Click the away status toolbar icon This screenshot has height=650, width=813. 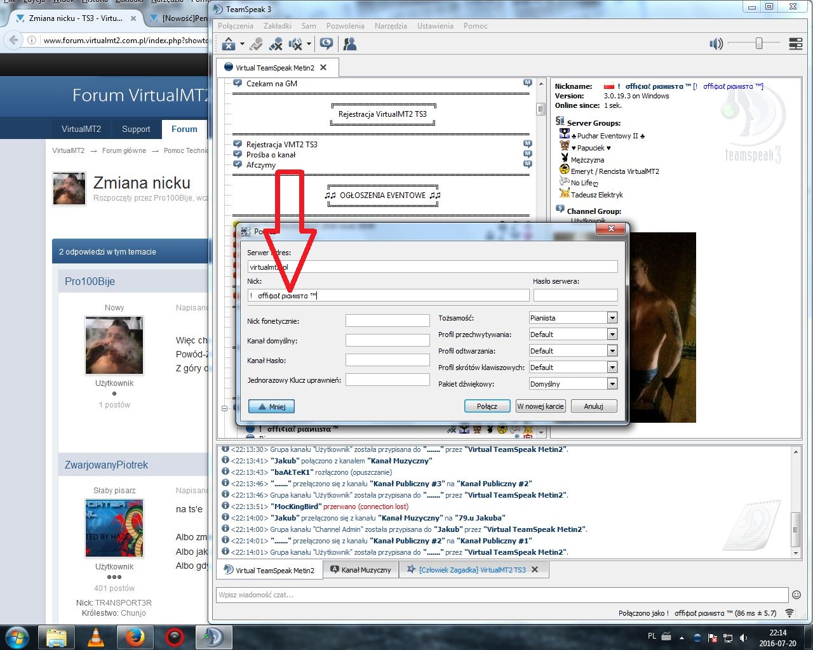[x=229, y=44]
